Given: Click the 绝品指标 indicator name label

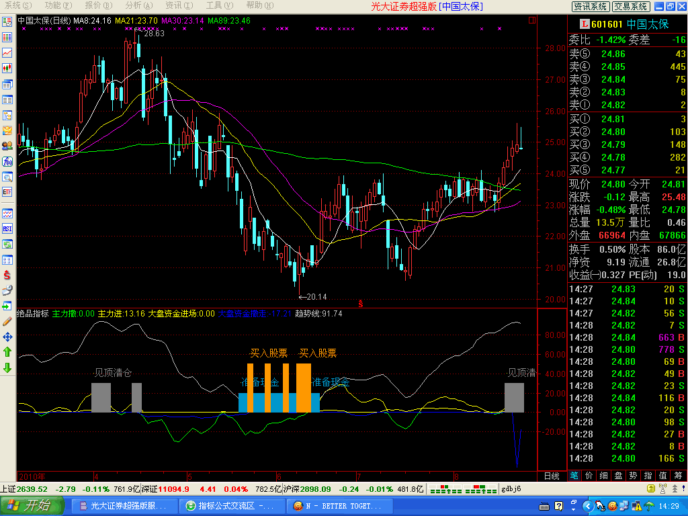Looking at the screenshot, I should (x=33, y=313).
